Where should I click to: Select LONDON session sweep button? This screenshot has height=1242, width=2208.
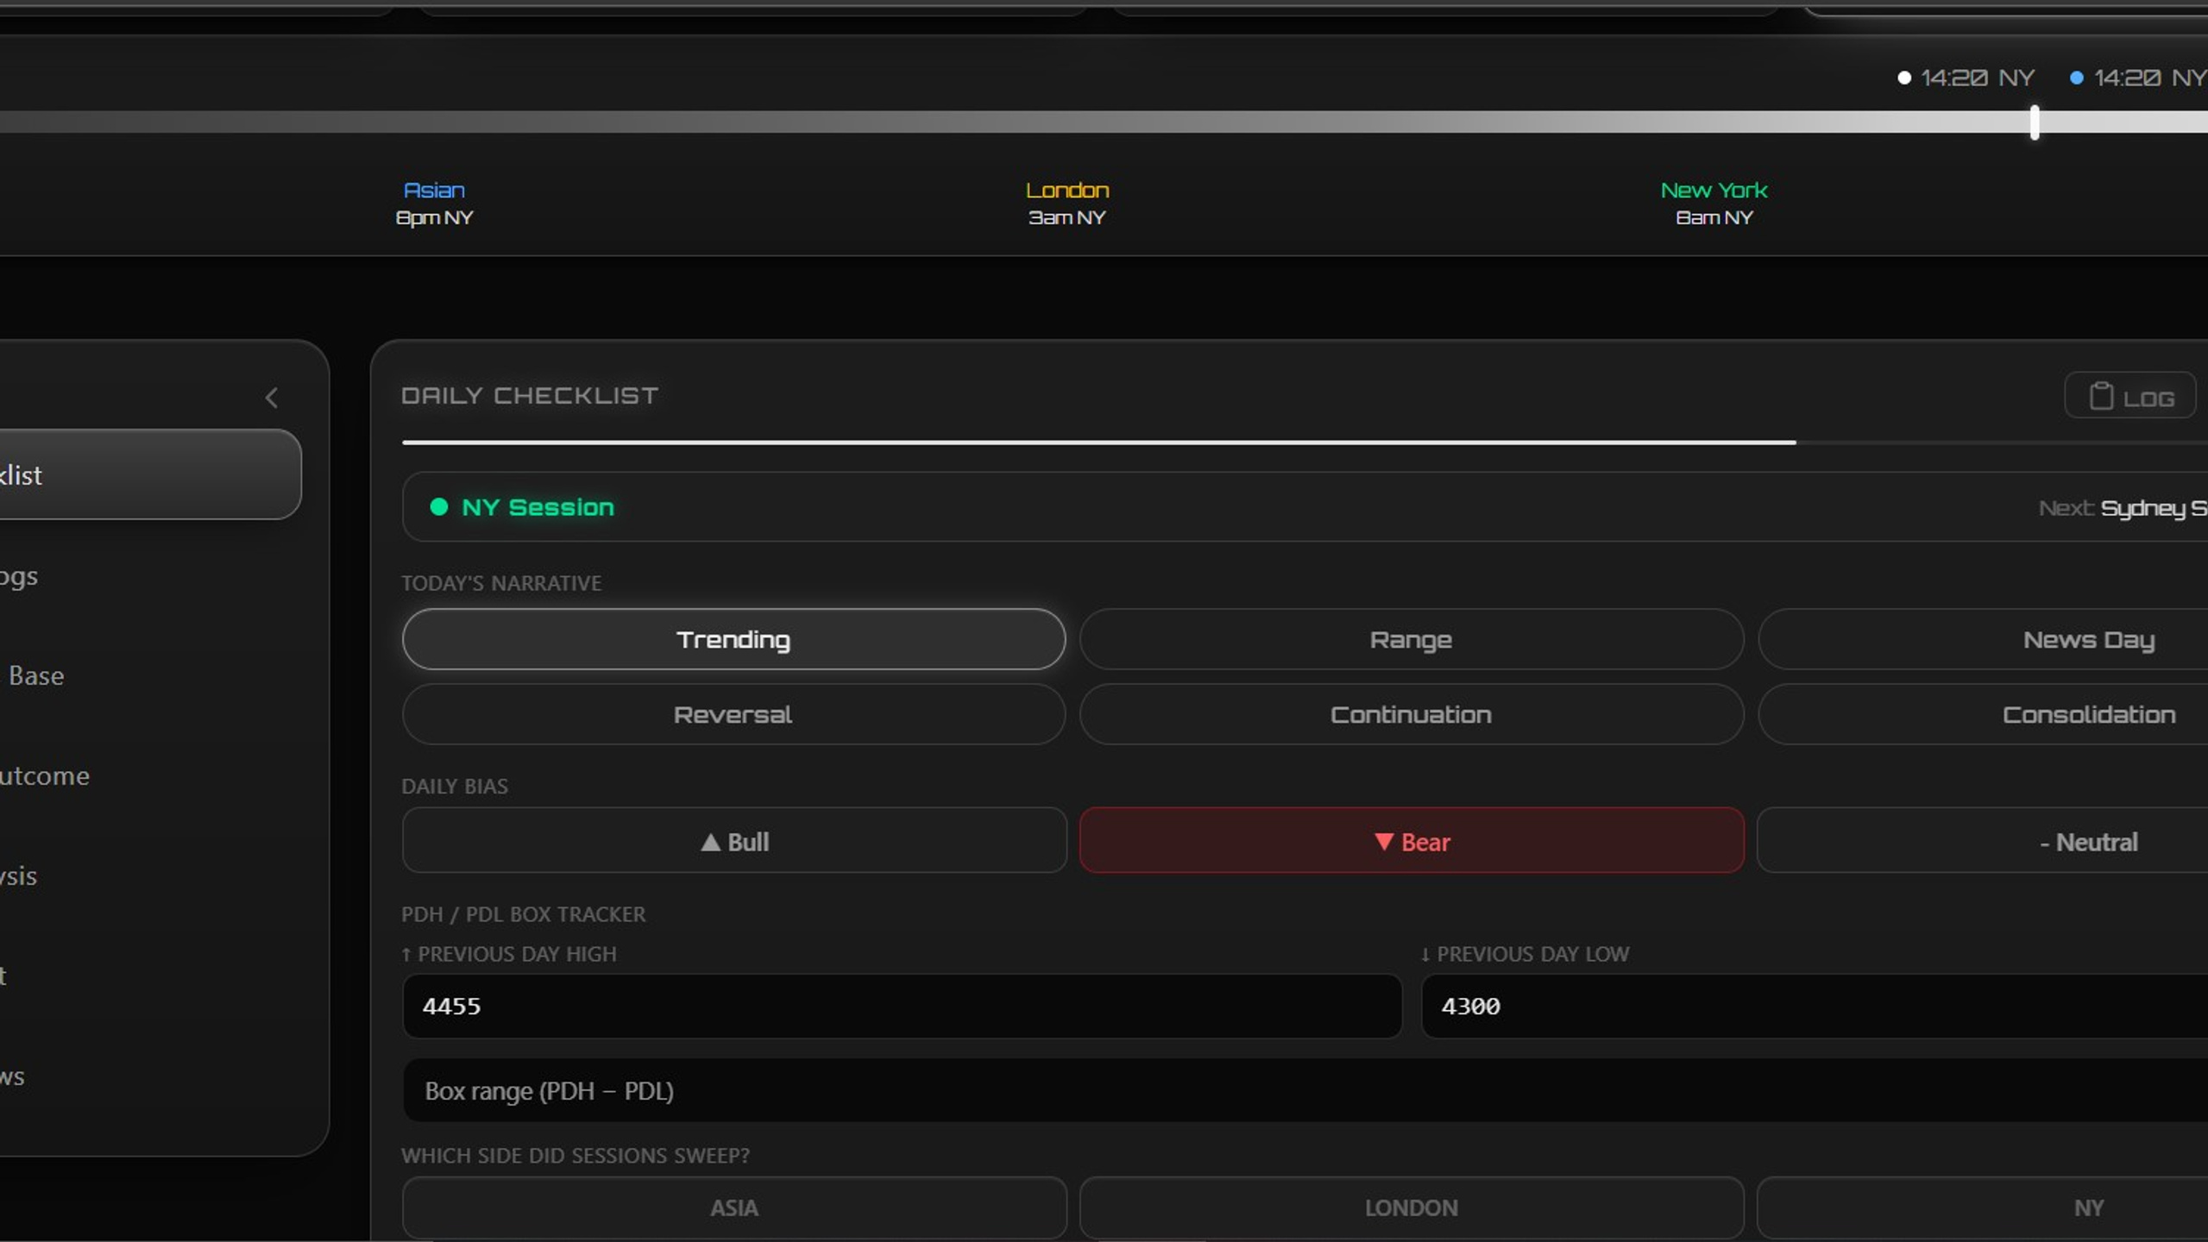(x=1412, y=1207)
